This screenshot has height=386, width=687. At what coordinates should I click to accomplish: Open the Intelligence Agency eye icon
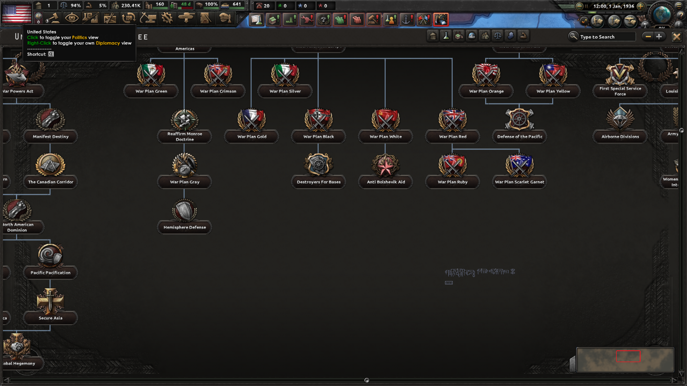click(x=72, y=19)
